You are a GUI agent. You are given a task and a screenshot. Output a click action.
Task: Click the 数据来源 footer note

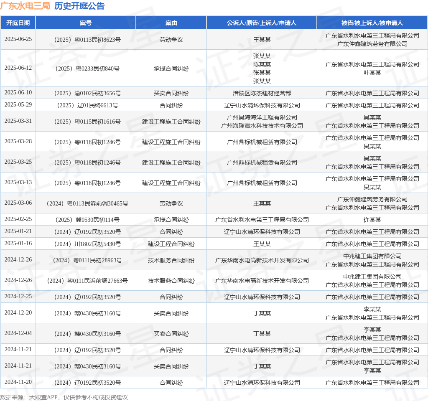point(64,397)
